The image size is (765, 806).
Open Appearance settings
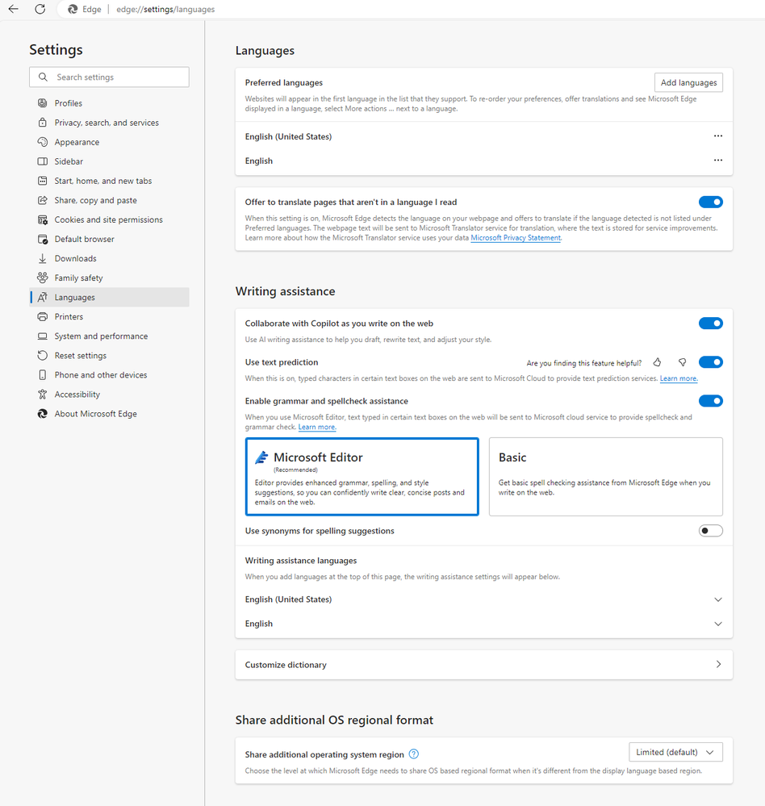(109, 142)
